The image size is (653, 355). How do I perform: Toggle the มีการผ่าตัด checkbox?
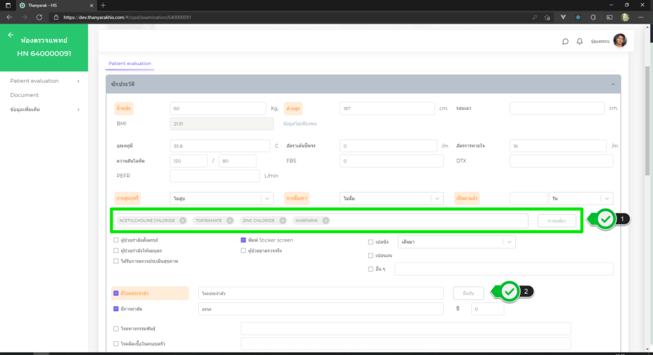click(115, 309)
